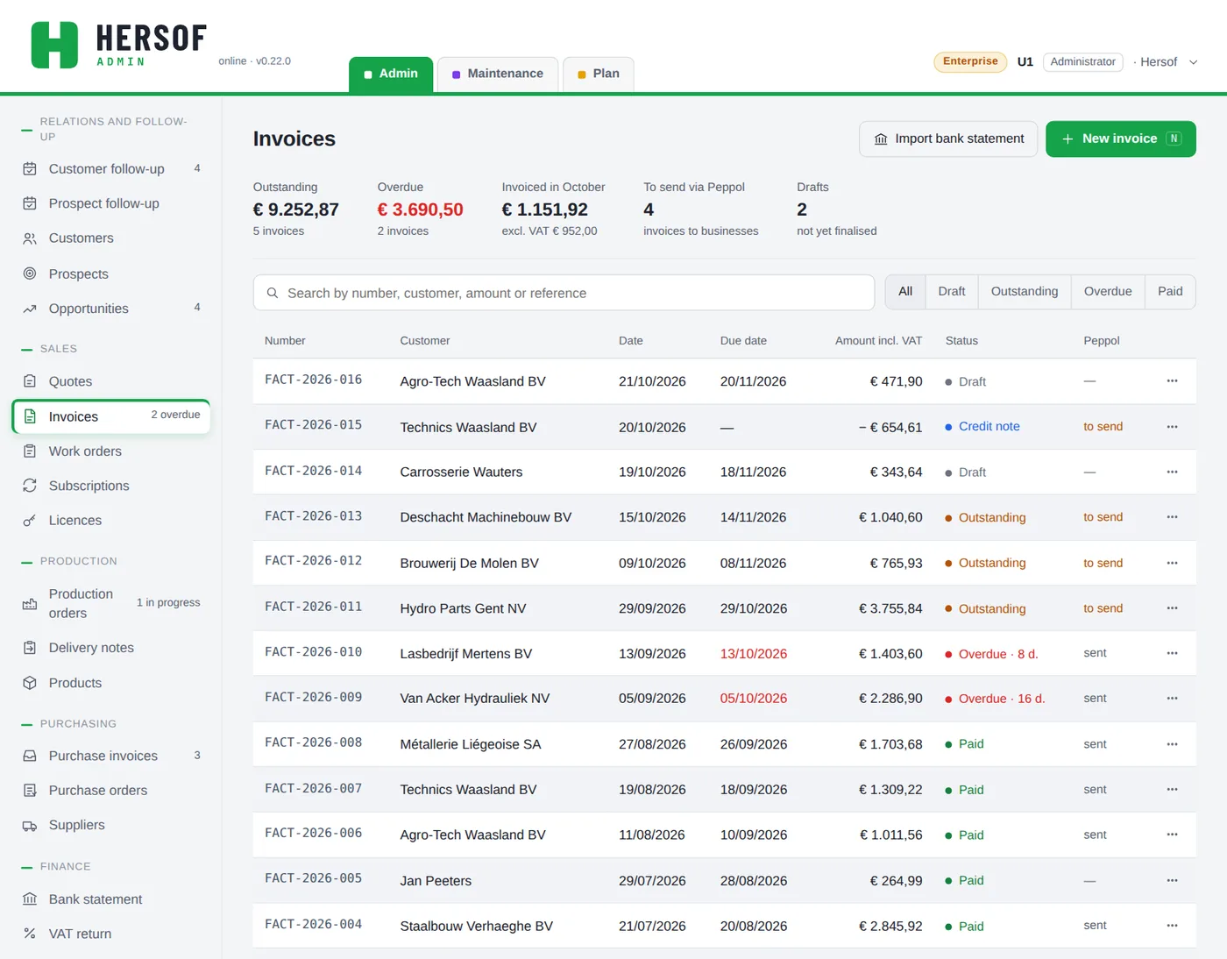Click the Administrator role badge
This screenshot has width=1227, height=959.
[x=1083, y=62]
